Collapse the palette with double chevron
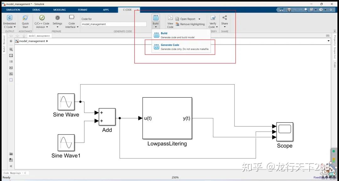 tap(11, 166)
